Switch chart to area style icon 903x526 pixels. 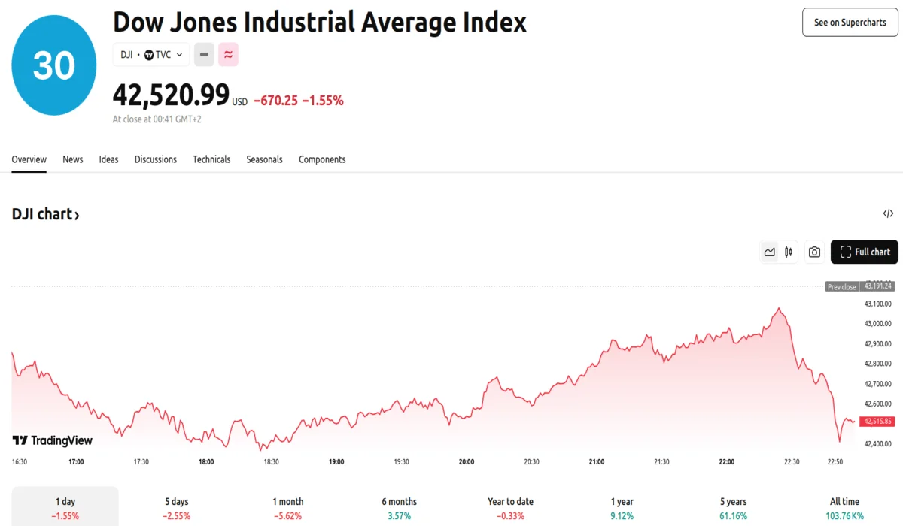[x=769, y=252]
